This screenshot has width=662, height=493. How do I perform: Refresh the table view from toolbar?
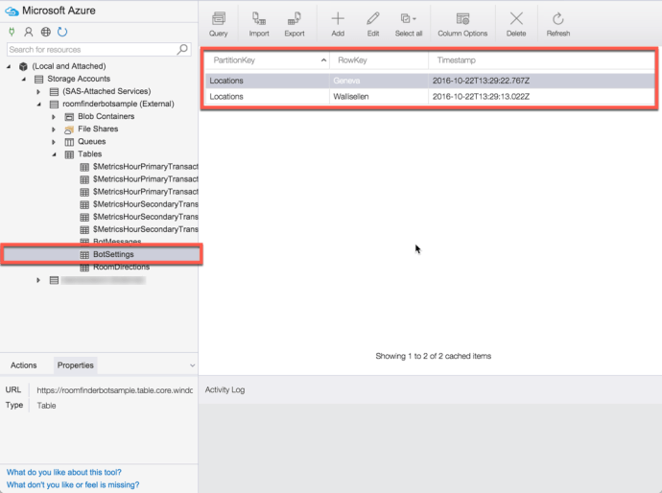557,24
